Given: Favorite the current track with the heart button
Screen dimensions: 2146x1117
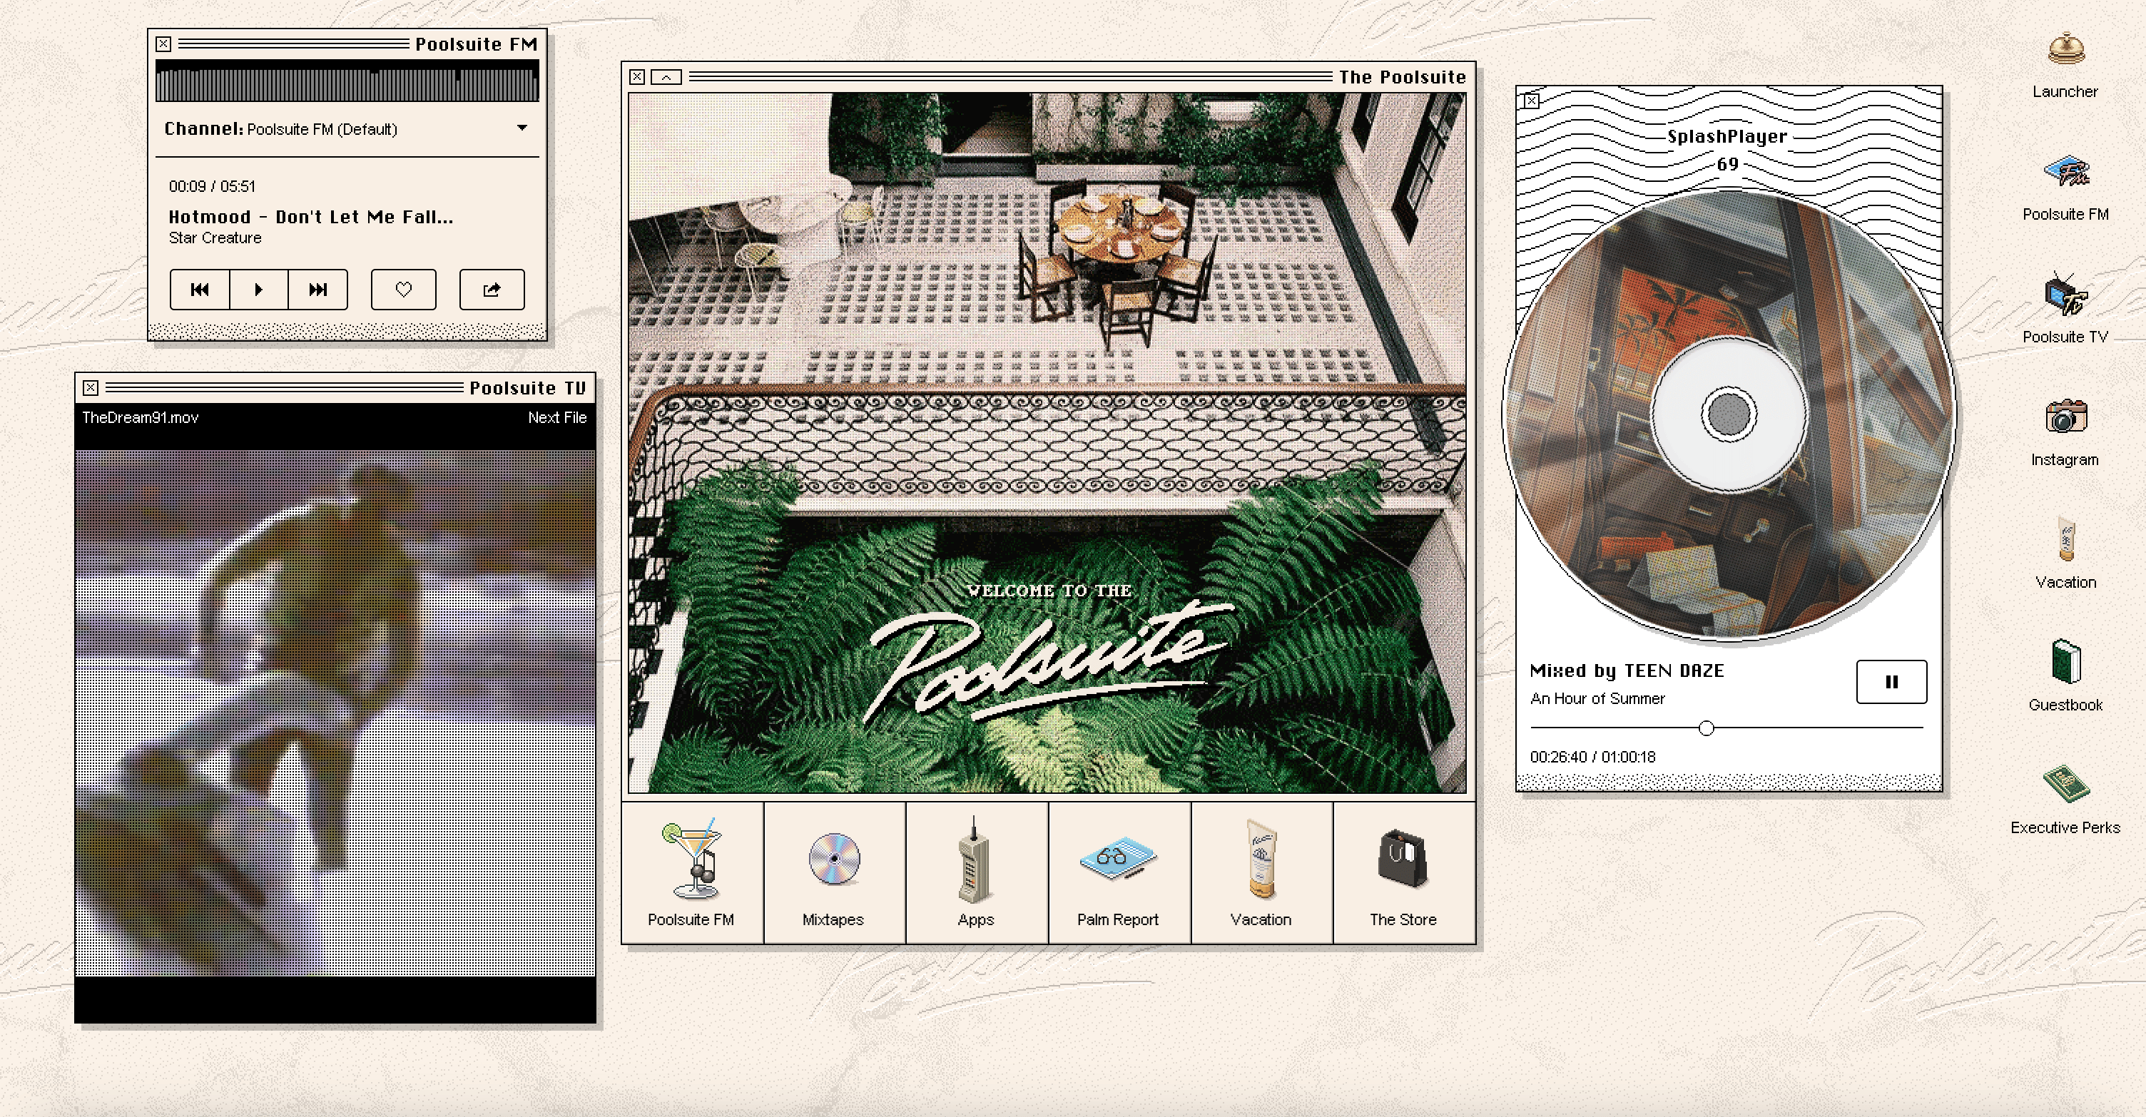Looking at the screenshot, I should pos(403,290).
